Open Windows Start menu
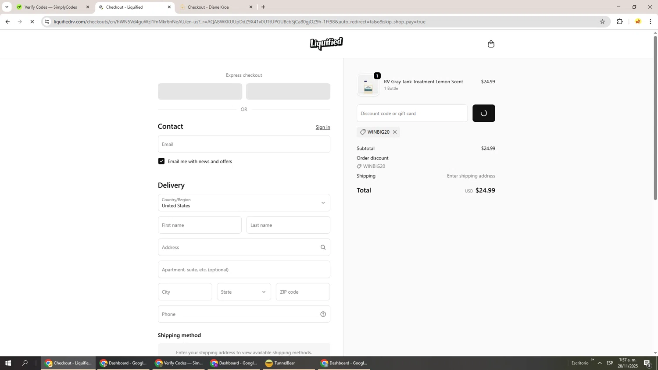 click(7, 363)
